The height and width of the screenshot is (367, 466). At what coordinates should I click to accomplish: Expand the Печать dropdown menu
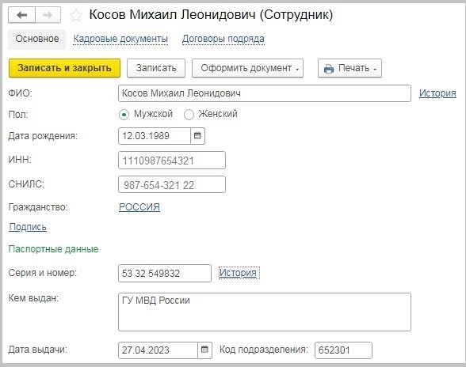pos(349,68)
